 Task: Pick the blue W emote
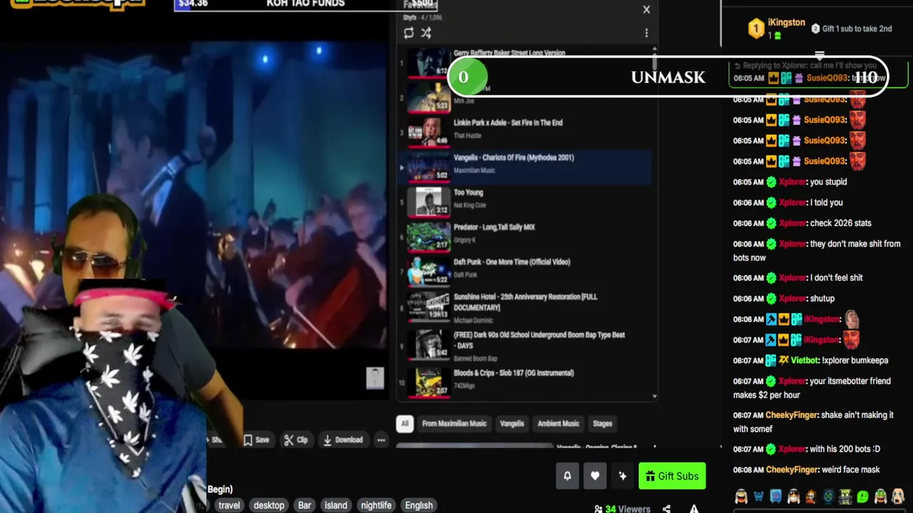(x=758, y=496)
